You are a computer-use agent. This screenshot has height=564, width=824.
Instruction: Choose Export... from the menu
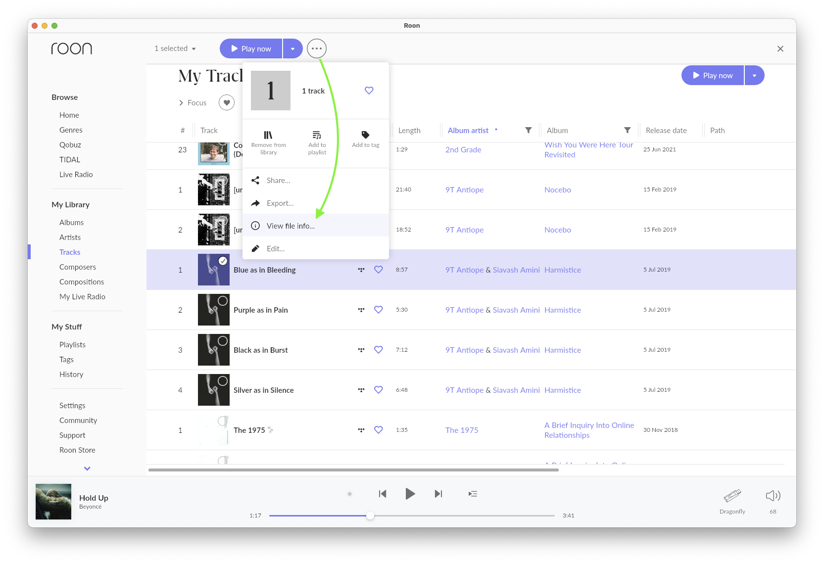pyautogui.click(x=316, y=203)
